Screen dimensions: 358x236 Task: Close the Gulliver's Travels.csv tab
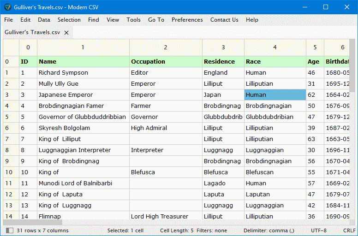tap(66, 33)
